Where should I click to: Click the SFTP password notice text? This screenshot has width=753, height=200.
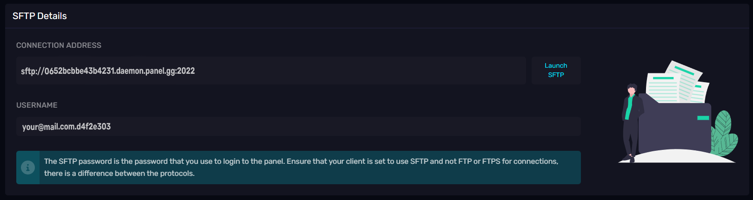301,161
